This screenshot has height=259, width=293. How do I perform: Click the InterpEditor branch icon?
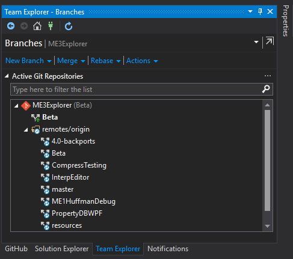pyautogui.click(x=45, y=178)
